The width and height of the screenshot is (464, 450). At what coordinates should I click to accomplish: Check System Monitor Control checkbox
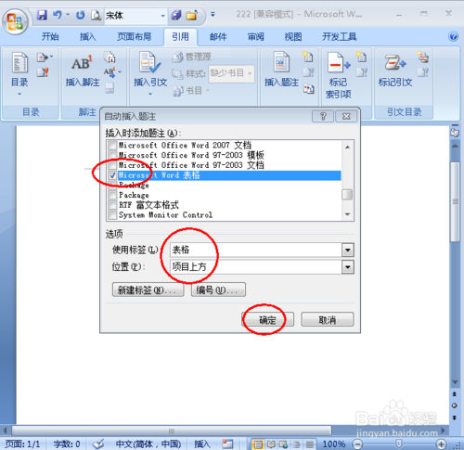click(x=112, y=214)
